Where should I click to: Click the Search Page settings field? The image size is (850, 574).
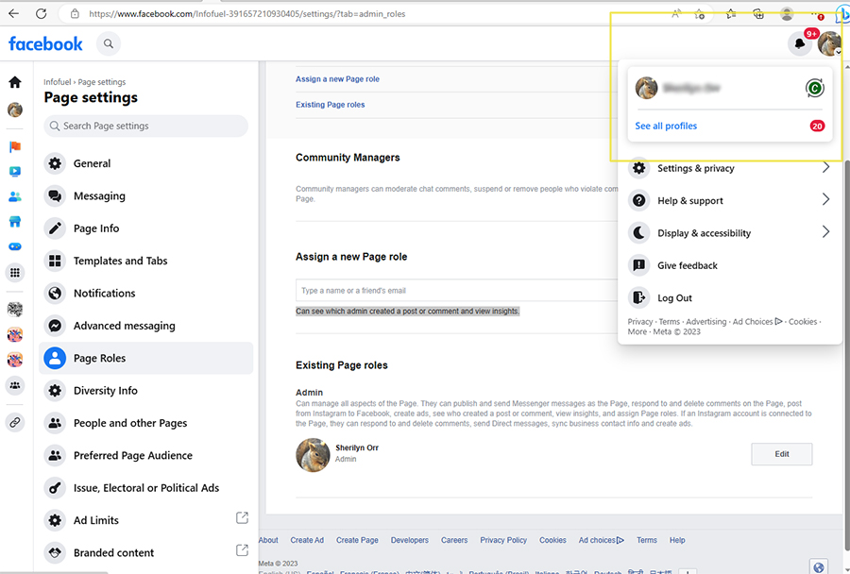146,126
